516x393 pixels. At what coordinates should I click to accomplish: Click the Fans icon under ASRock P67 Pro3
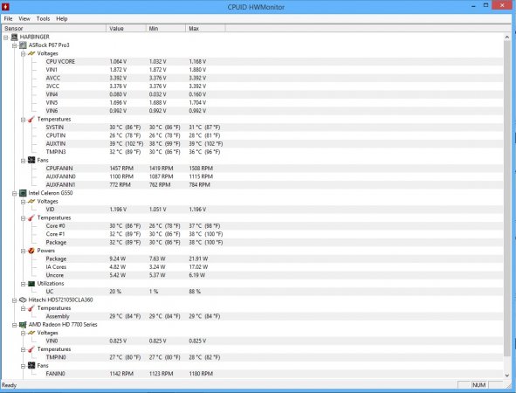tap(31, 160)
